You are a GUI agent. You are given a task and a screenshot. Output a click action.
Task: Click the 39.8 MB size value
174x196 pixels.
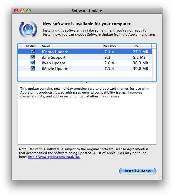pyautogui.click(x=140, y=68)
